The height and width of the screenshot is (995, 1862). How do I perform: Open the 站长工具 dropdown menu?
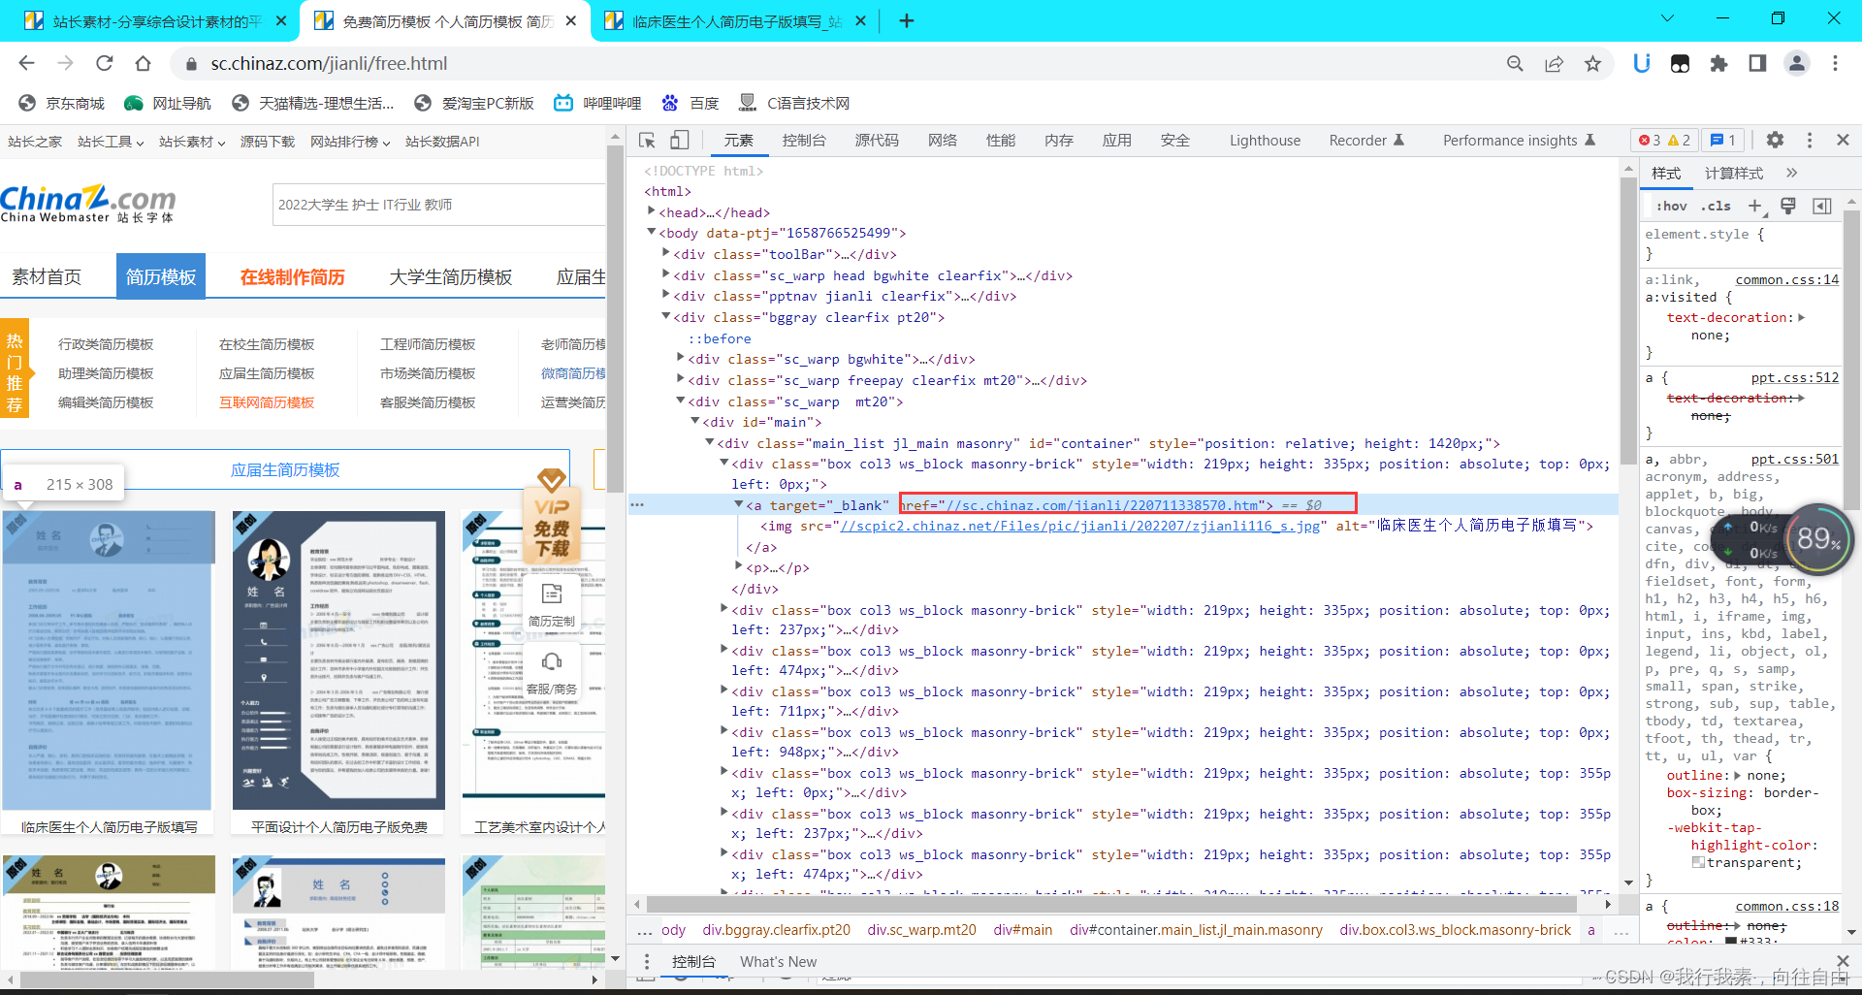[x=111, y=142]
